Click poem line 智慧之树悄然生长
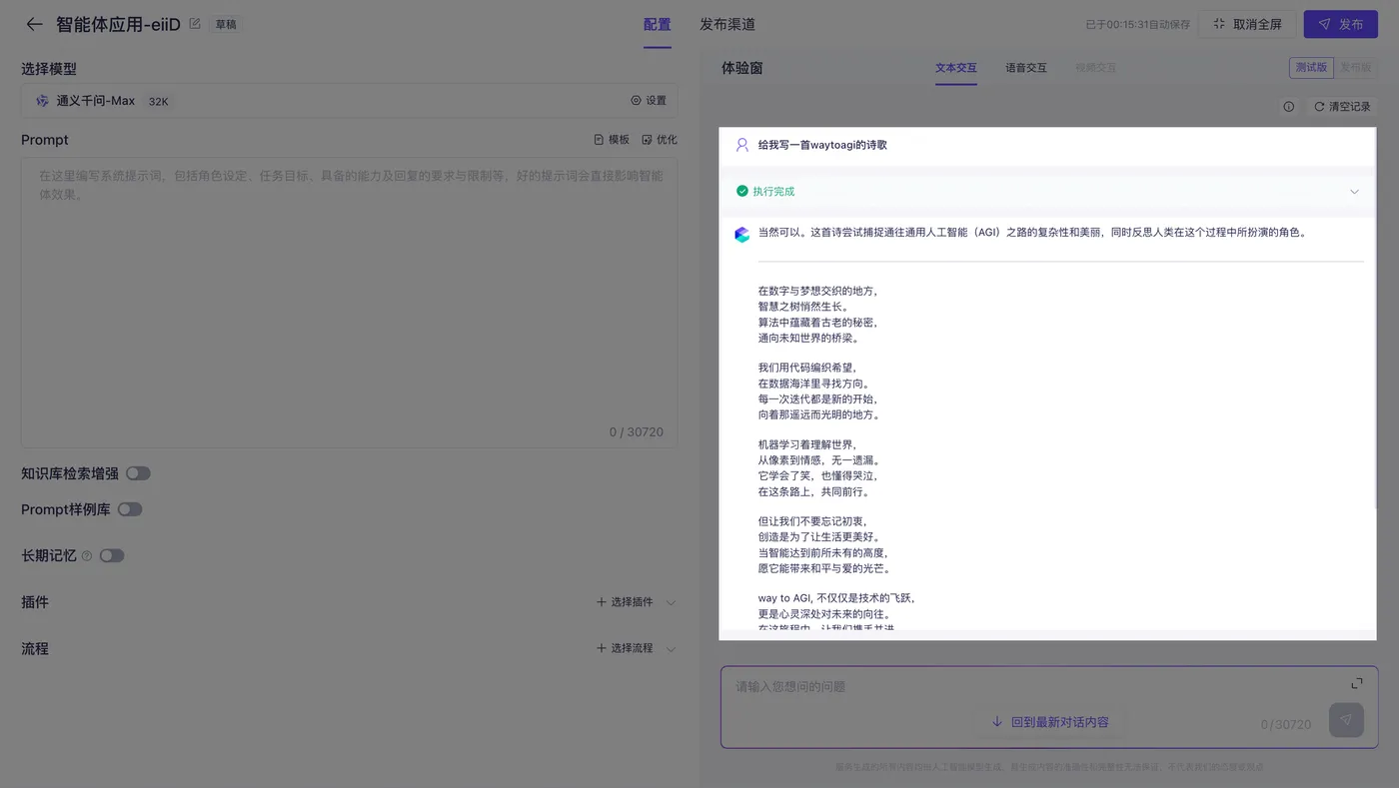The width and height of the screenshot is (1399, 788). coord(803,307)
